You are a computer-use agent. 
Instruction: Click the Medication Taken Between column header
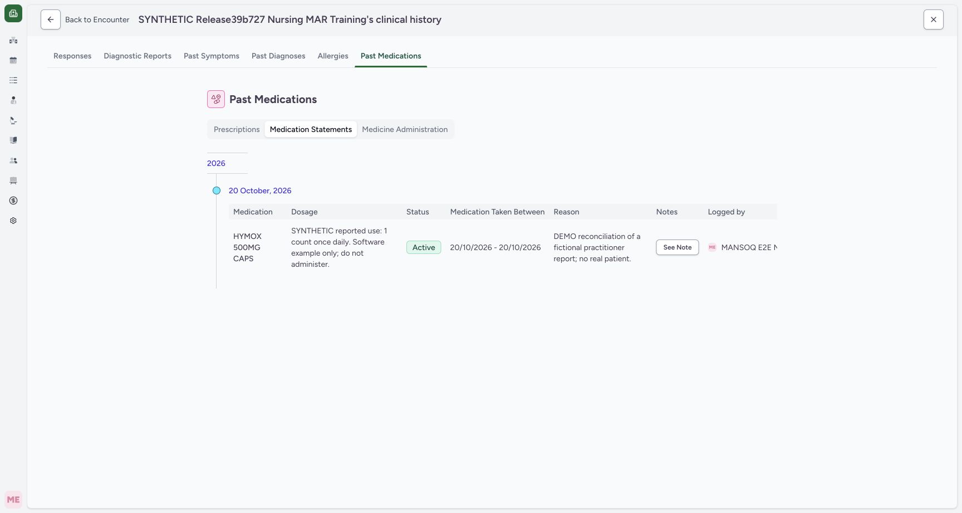tap(497, 212)
